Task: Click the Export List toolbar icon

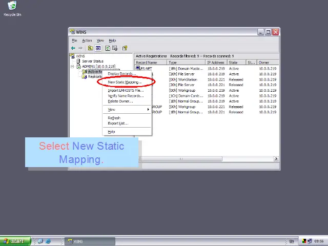Action: (x=115, y=48)
